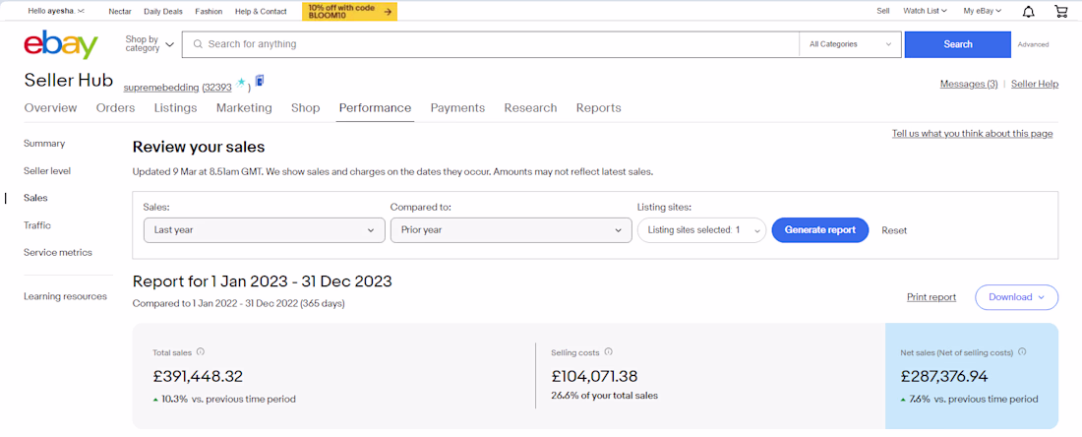Click the info icon next to Selling costs
Screen dimensions: 1082x437
609,351
